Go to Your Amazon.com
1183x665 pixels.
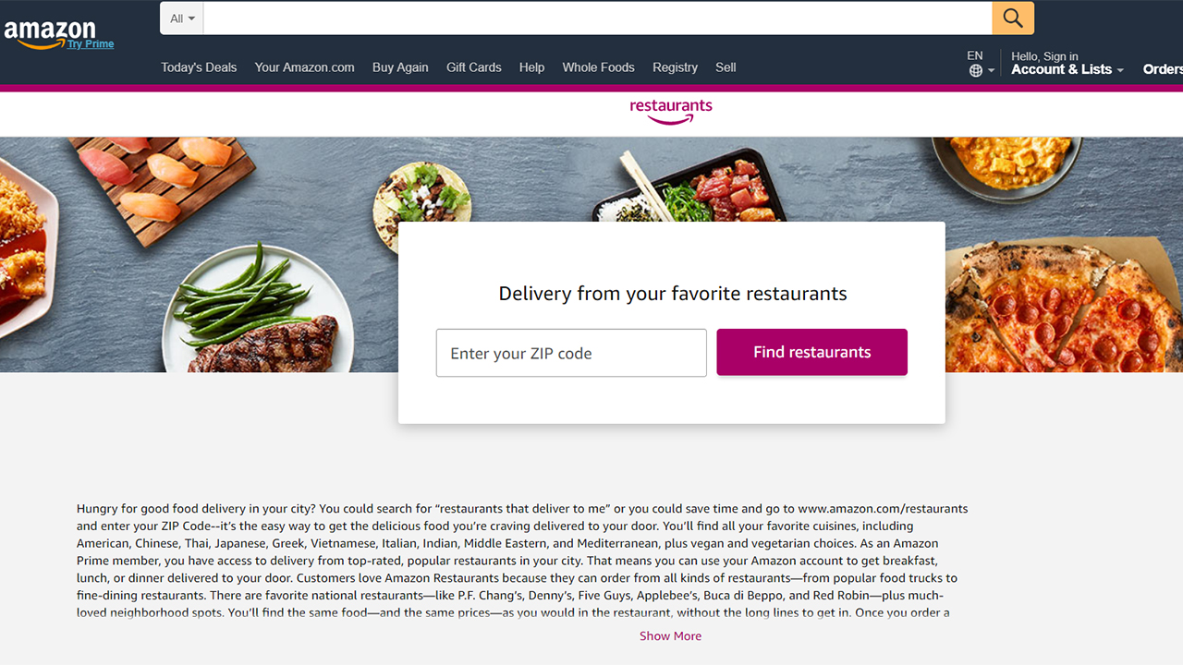click(x=305, y=67)
